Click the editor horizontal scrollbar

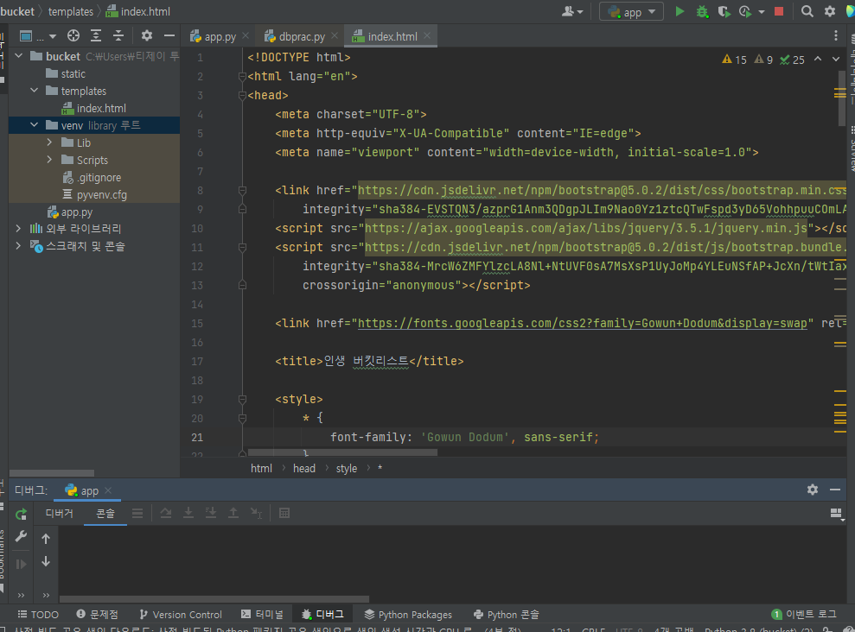pyautogui.click(x=342, y=452)
